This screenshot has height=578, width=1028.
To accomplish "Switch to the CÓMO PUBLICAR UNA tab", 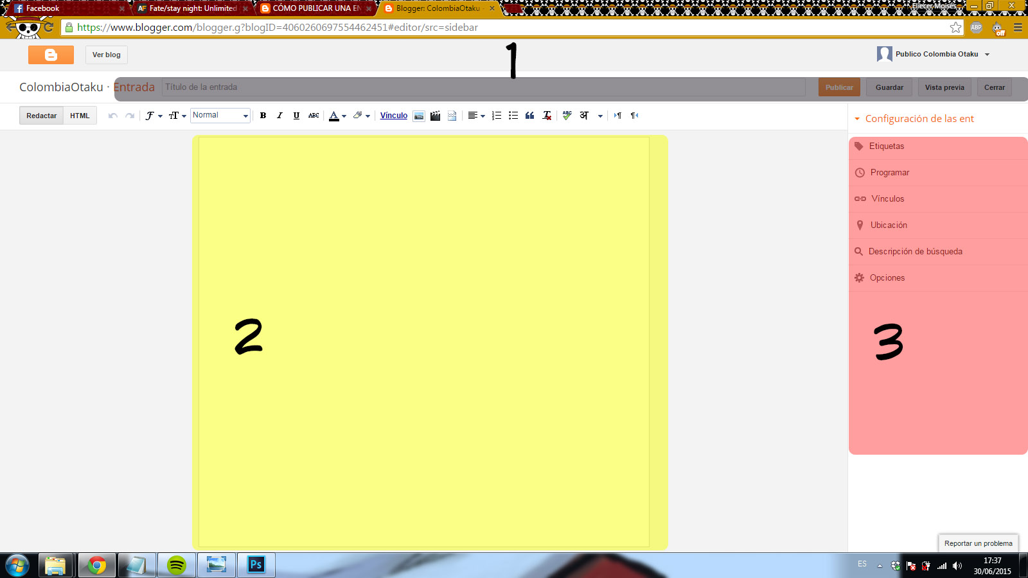I will coord(315,8).
